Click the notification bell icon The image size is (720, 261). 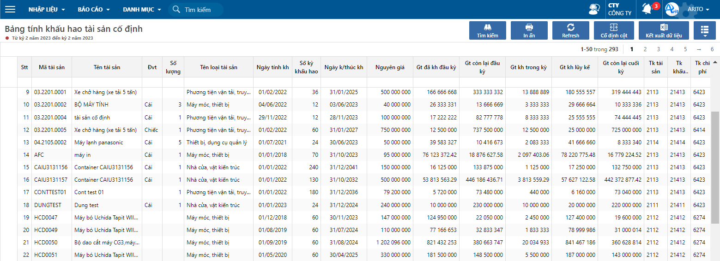coord(647,9)
